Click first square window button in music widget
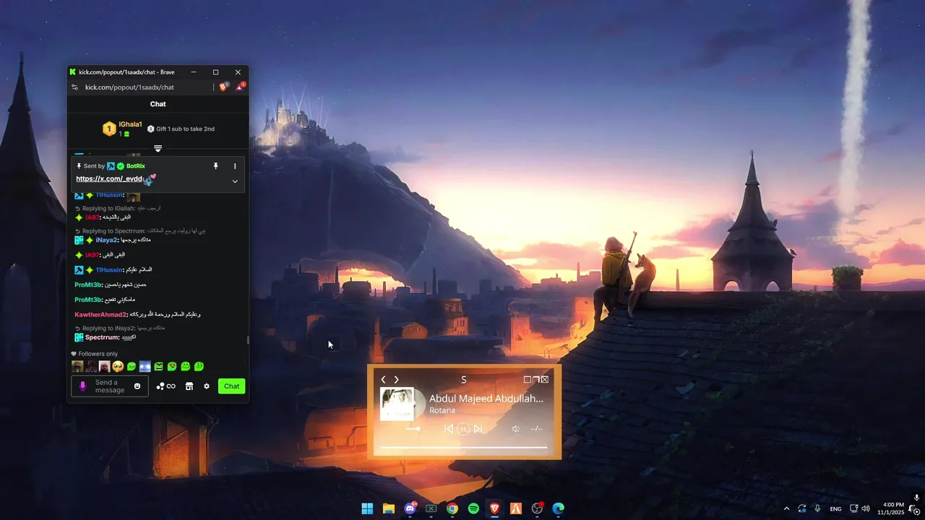This screenshot has width=925, height=520. 528,380
